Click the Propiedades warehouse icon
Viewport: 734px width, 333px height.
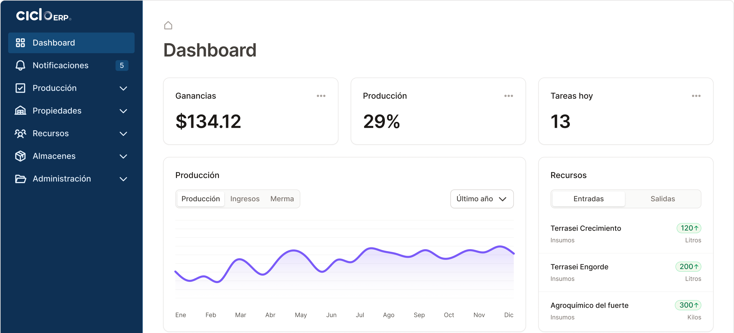coord(20,111)
